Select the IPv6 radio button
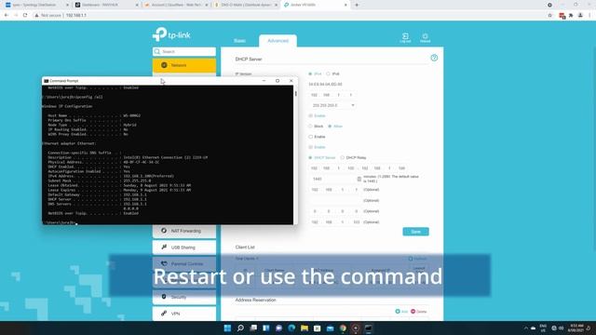The image size is (596, 335). coord(328,74)
